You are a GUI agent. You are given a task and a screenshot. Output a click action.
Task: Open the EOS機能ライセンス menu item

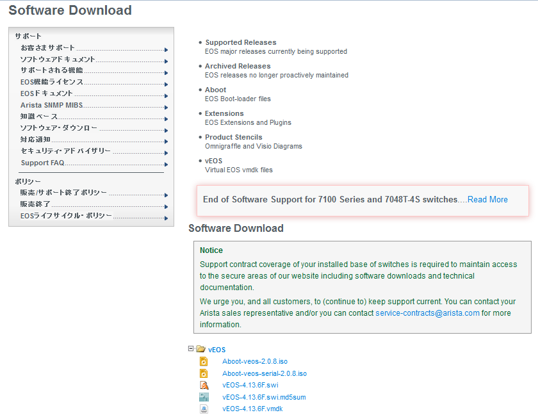[x=51, y=82]
